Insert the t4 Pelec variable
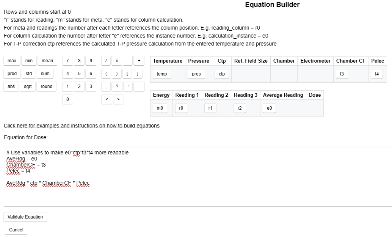392x239 pixels. click(x=376, y=74)
